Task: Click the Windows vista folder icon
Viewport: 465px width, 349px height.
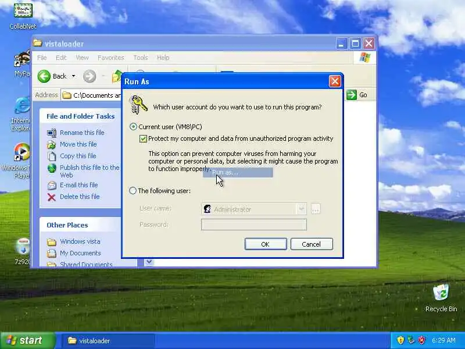Action: pos(52,242)
